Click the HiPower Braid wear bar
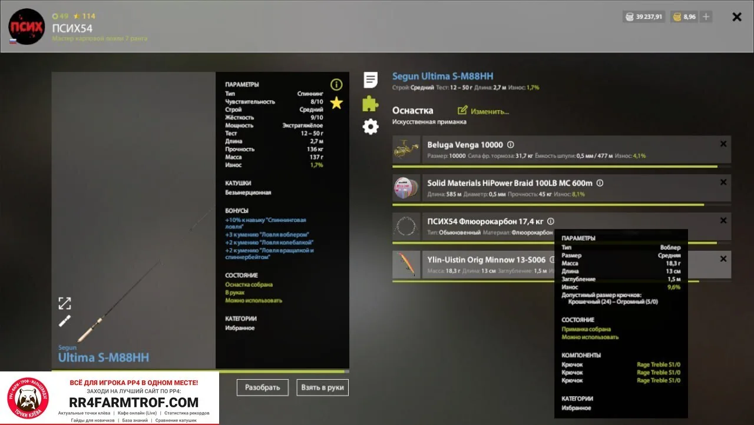 (562, 205)
